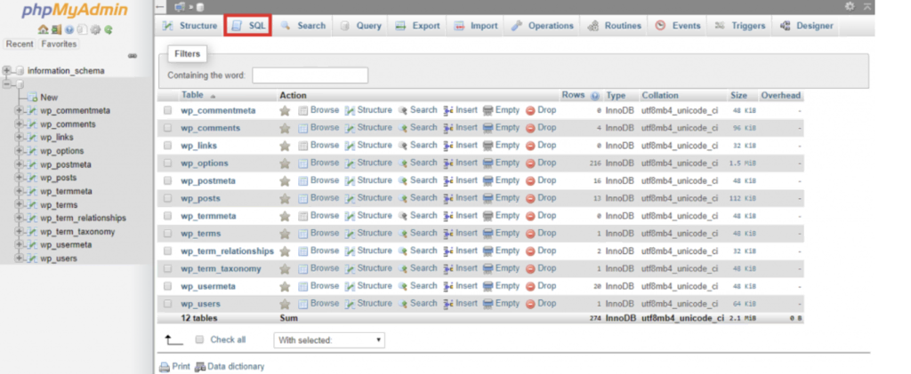Sort by the Table column header

pyautogui.click(x=192, y=95)
